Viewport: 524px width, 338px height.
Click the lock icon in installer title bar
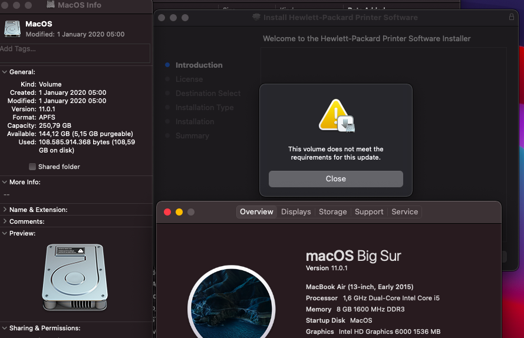tap(511, 16)
